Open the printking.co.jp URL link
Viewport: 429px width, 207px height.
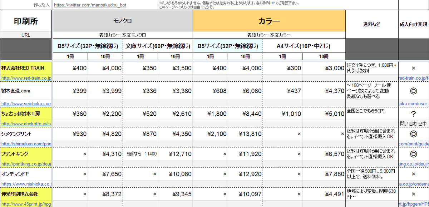[x=26, y=164]
